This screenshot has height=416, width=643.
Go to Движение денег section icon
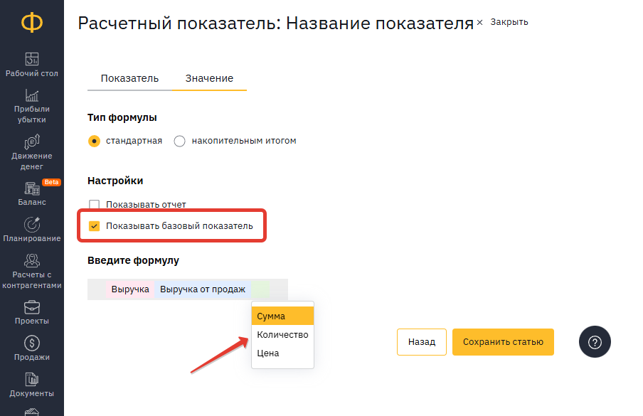(32, 142)
